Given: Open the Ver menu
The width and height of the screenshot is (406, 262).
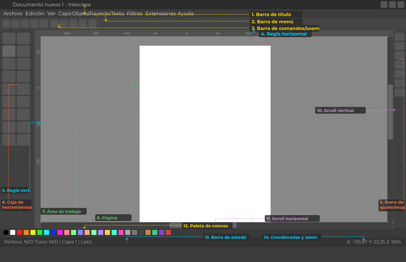Looking at the screenshot, I should (51, 14).
